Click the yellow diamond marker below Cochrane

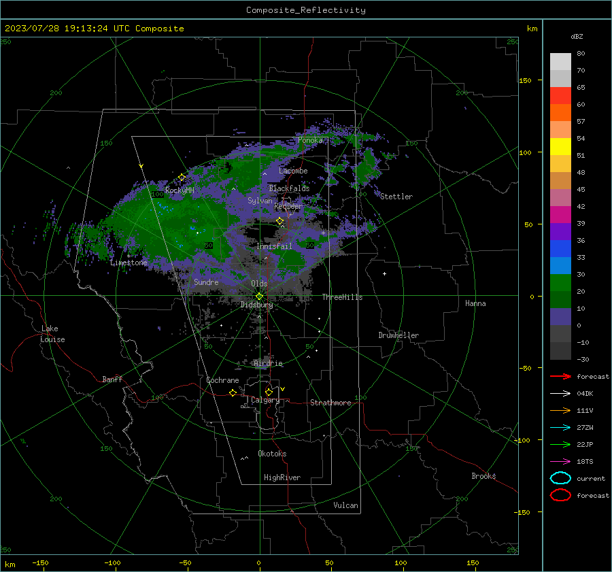point(233,392)
